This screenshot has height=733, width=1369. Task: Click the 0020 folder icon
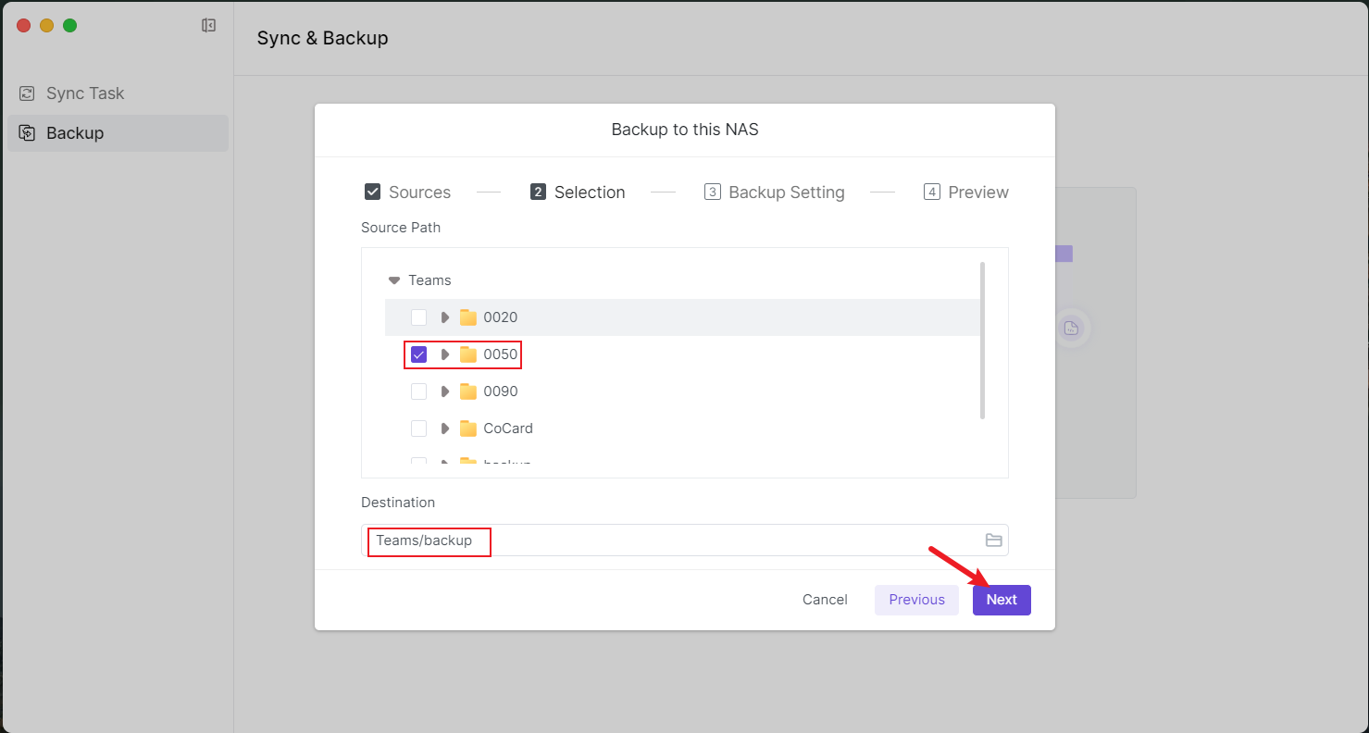(x=468, y=317)
